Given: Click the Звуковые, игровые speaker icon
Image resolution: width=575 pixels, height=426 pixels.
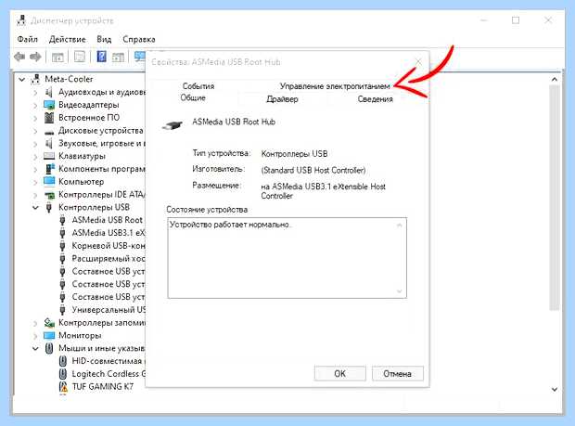Looking at the screenshot, I should coord(49,143).
